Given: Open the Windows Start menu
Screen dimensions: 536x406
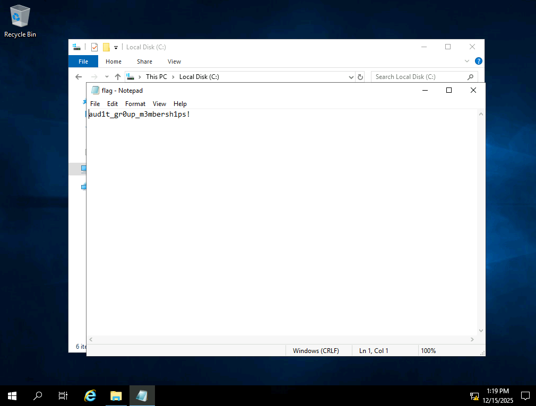Looking at the screenshot, I should pos(12,395).
